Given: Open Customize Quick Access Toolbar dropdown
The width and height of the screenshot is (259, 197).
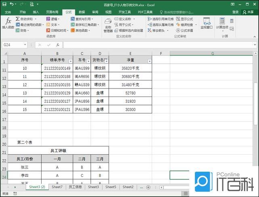Looking at the screenshot, I should pos(38,4).
